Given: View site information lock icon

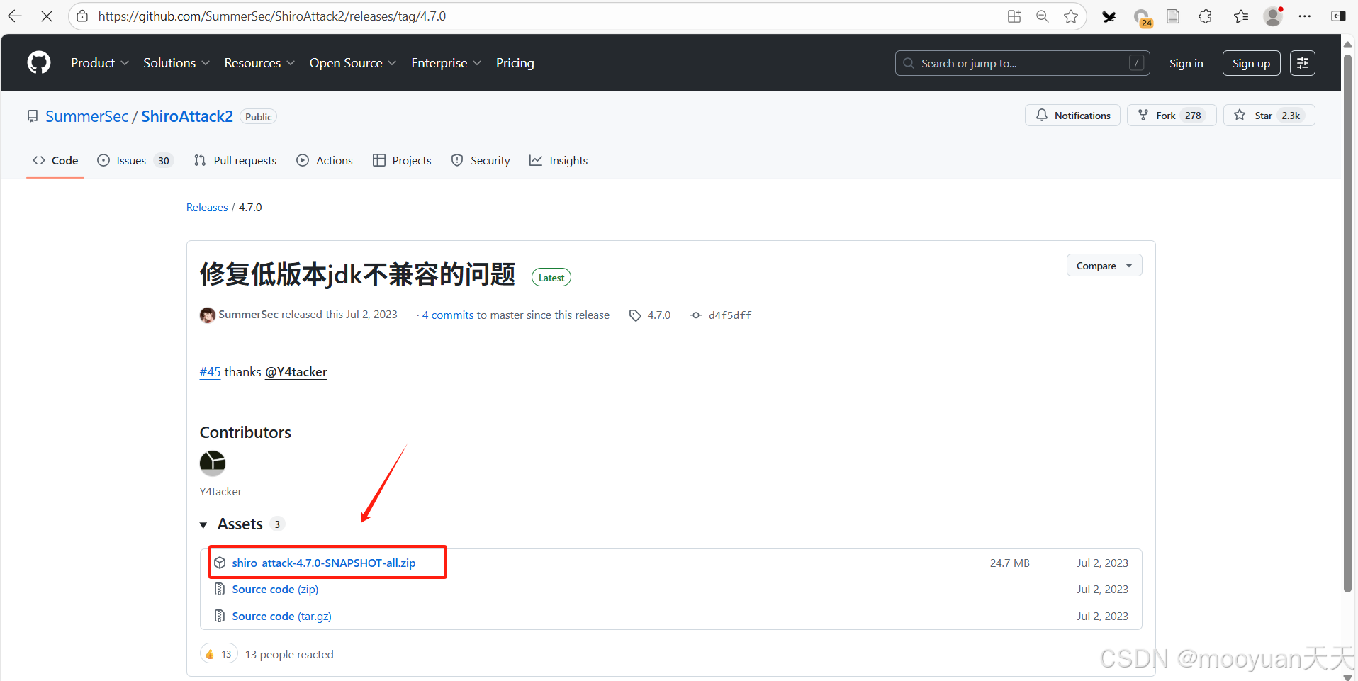Looking at the screenshot, I should pyautogui.click(x=82, y=16).
